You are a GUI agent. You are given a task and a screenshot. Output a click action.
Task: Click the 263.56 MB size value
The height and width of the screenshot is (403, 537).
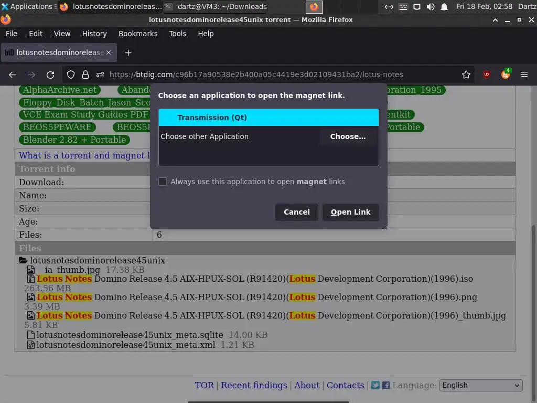point(47,288)
